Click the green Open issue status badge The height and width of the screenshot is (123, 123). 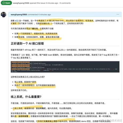(x=6, y=3)
